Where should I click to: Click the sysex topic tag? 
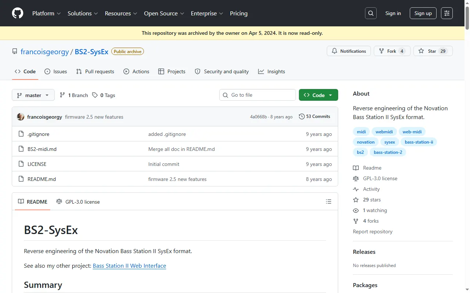click(390, 142)
